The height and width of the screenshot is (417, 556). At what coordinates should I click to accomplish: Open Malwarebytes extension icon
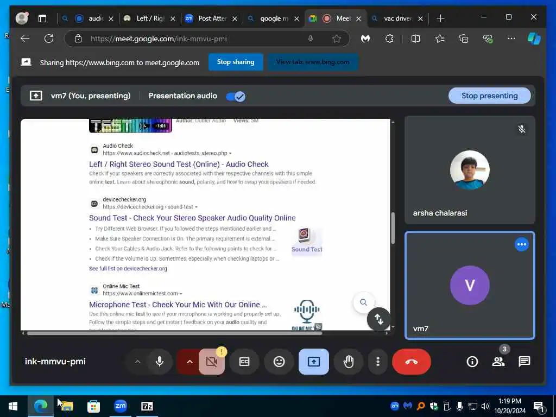point(365,39)
